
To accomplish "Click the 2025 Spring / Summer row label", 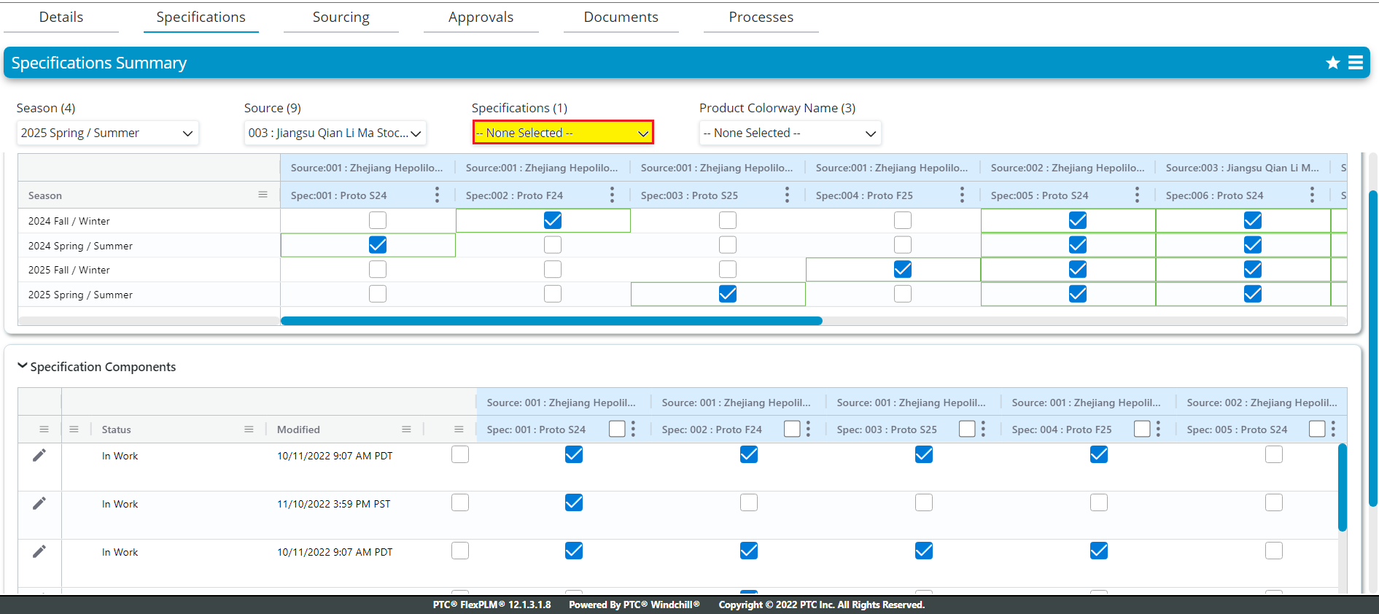I will click(80, 295).
